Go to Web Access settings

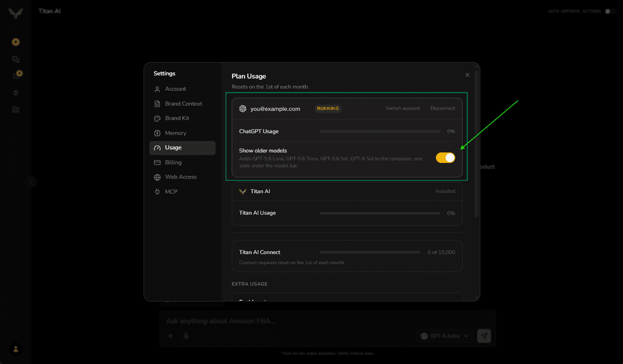tap(182, 177)
